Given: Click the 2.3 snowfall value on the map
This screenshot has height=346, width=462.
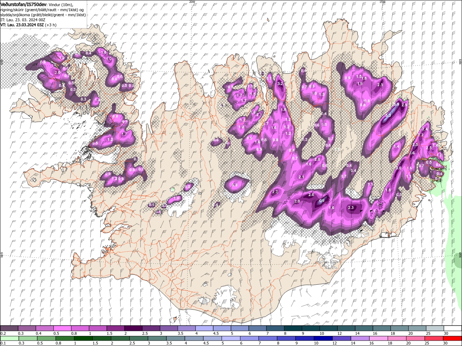Looking at the screenshot, I should click(351, 208).
